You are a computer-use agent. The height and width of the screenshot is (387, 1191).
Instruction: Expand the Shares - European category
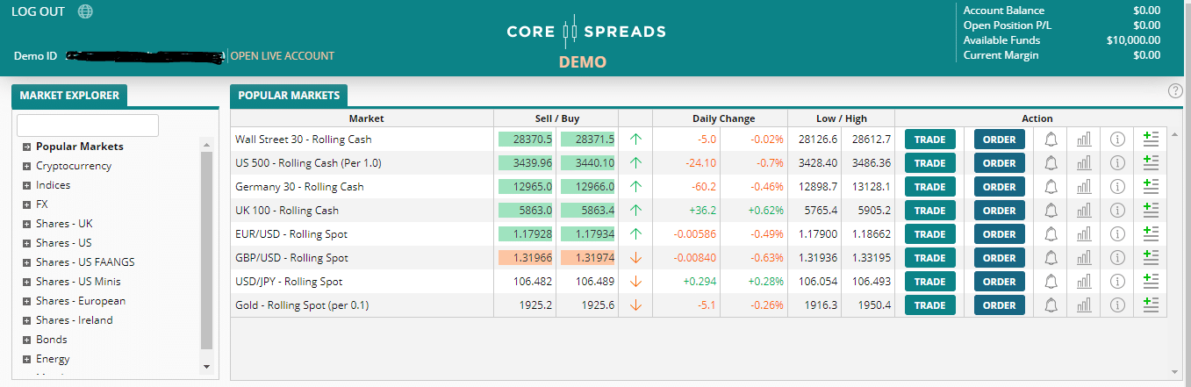[27, 301]
